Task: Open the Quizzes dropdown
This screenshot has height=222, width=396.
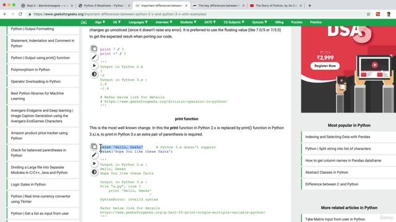Action: pos(260,22)
